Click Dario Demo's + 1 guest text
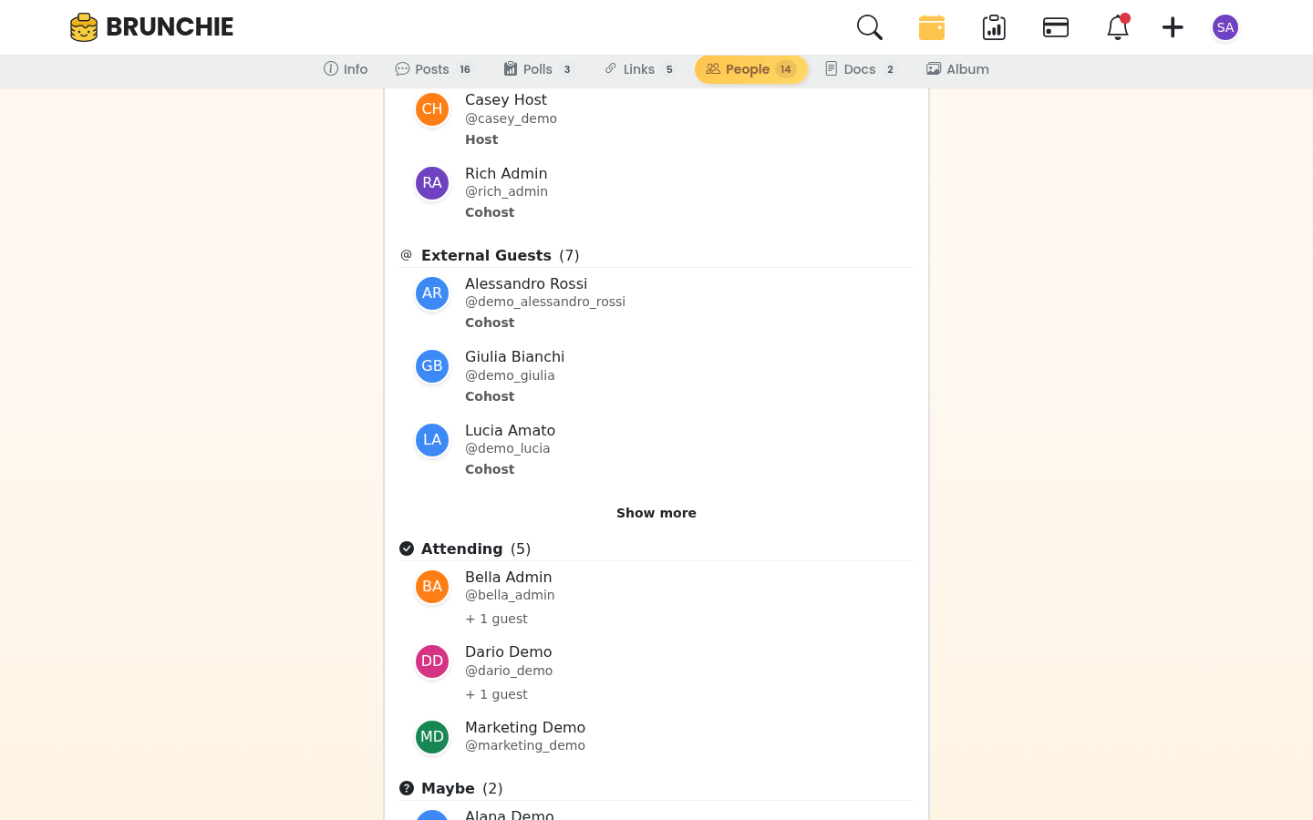 pyautogui.click(x=496, y=694)
